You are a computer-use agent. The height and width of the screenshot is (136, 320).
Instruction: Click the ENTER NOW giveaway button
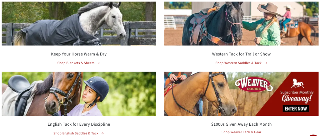coord(296,108)
